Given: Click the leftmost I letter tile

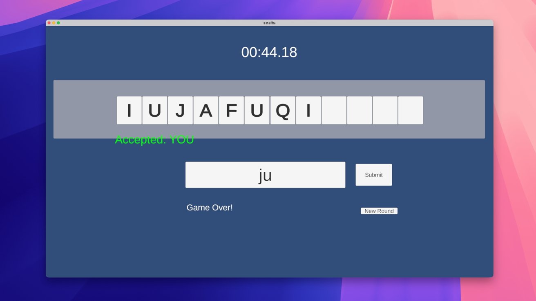Looking at the screenshot, I should (129, 111).
